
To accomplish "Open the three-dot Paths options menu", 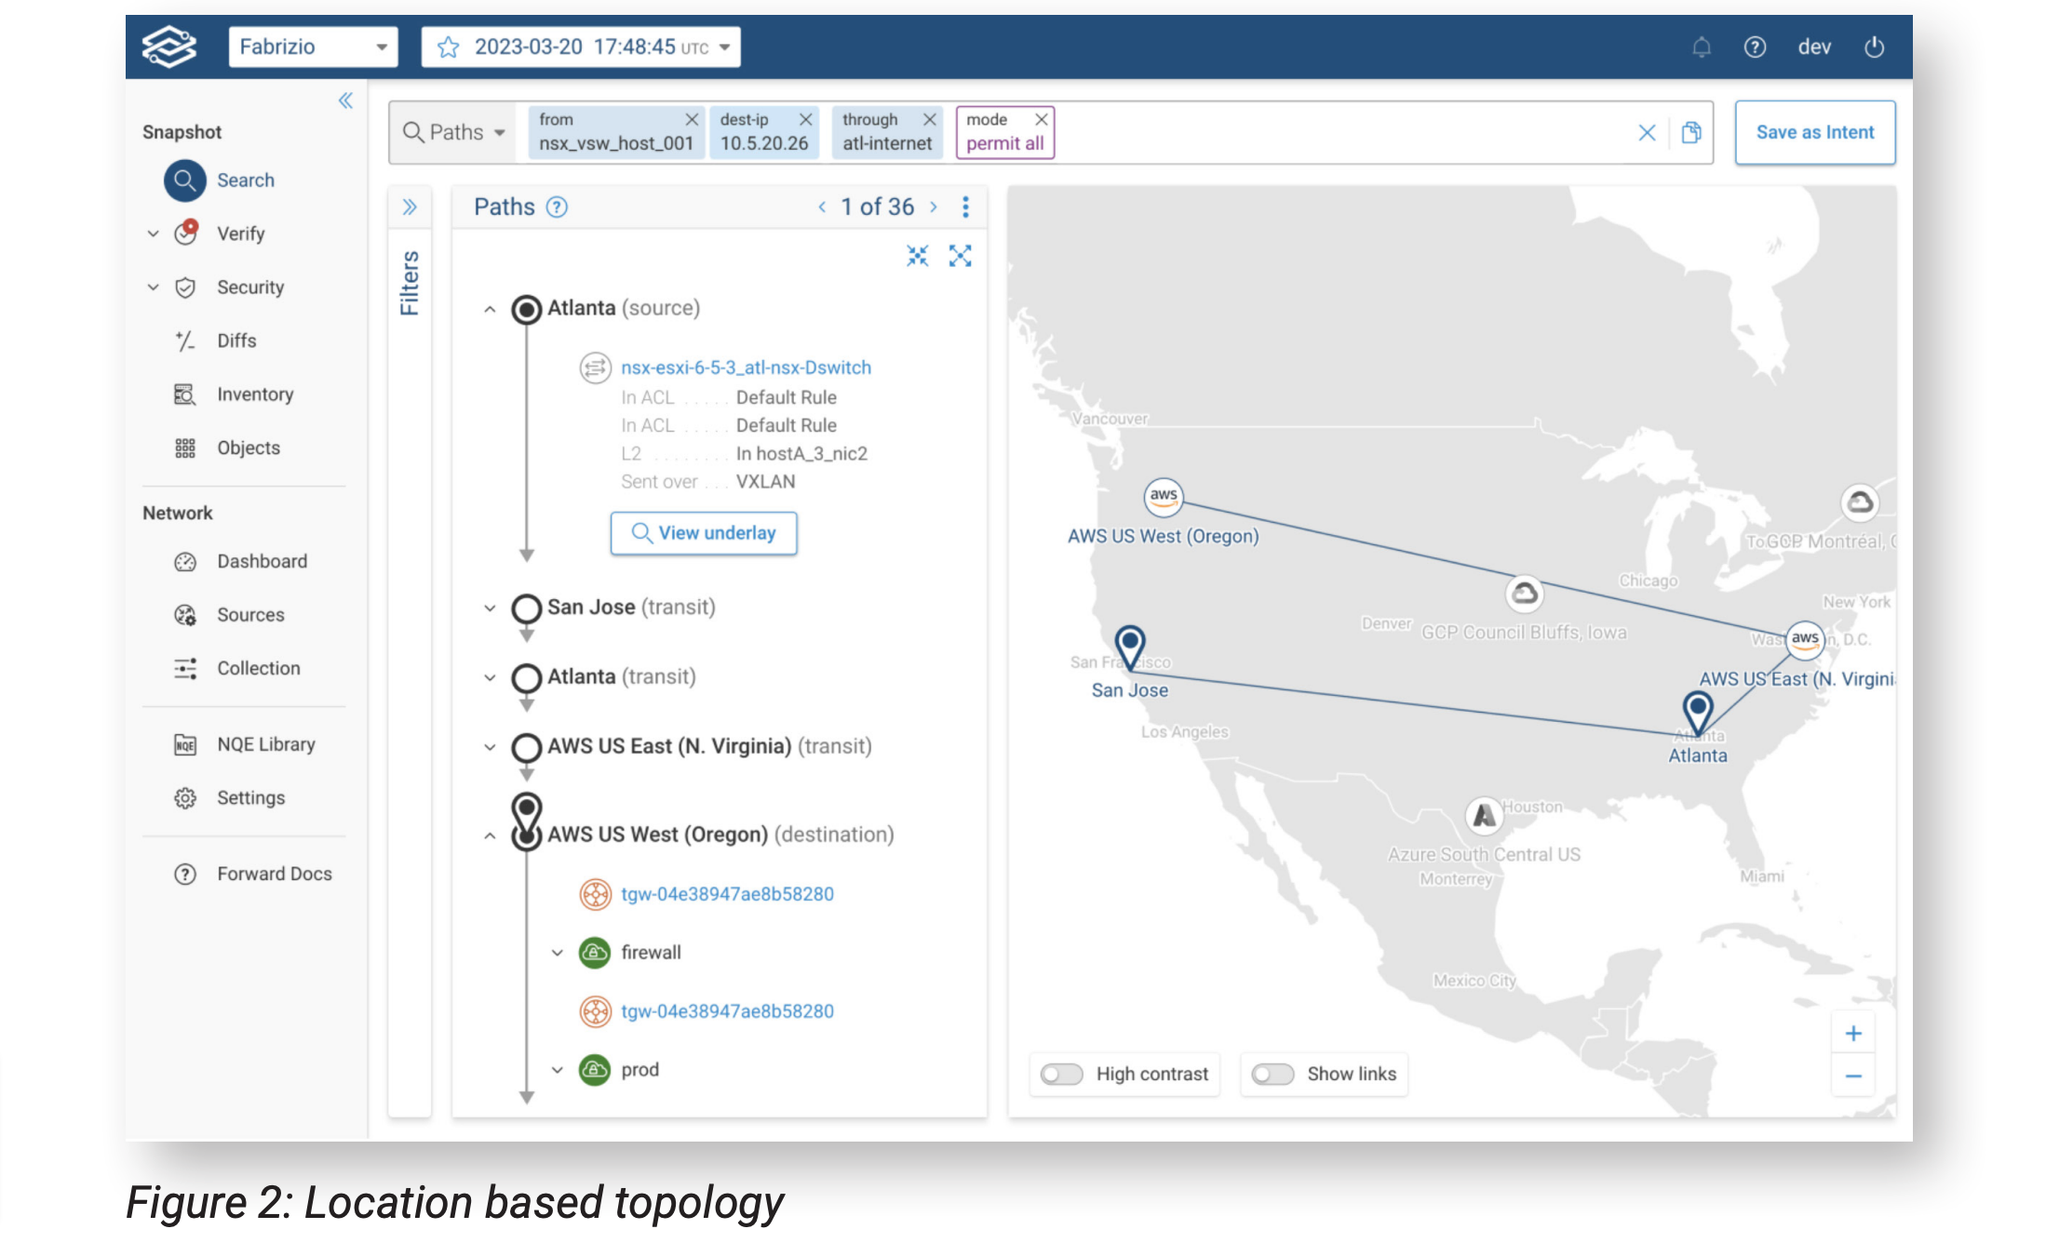I will [965, 207].
